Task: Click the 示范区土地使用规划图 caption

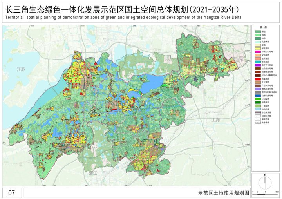Action: [x=224, y=193]
